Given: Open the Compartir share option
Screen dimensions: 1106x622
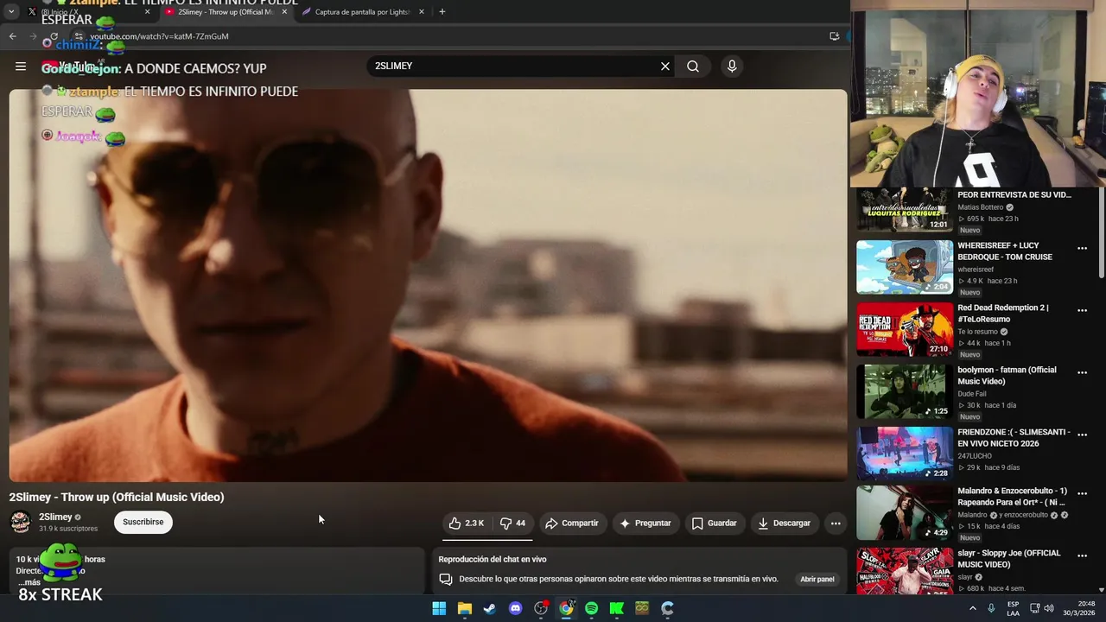Looking at the screenshot, I should [571, 523].
